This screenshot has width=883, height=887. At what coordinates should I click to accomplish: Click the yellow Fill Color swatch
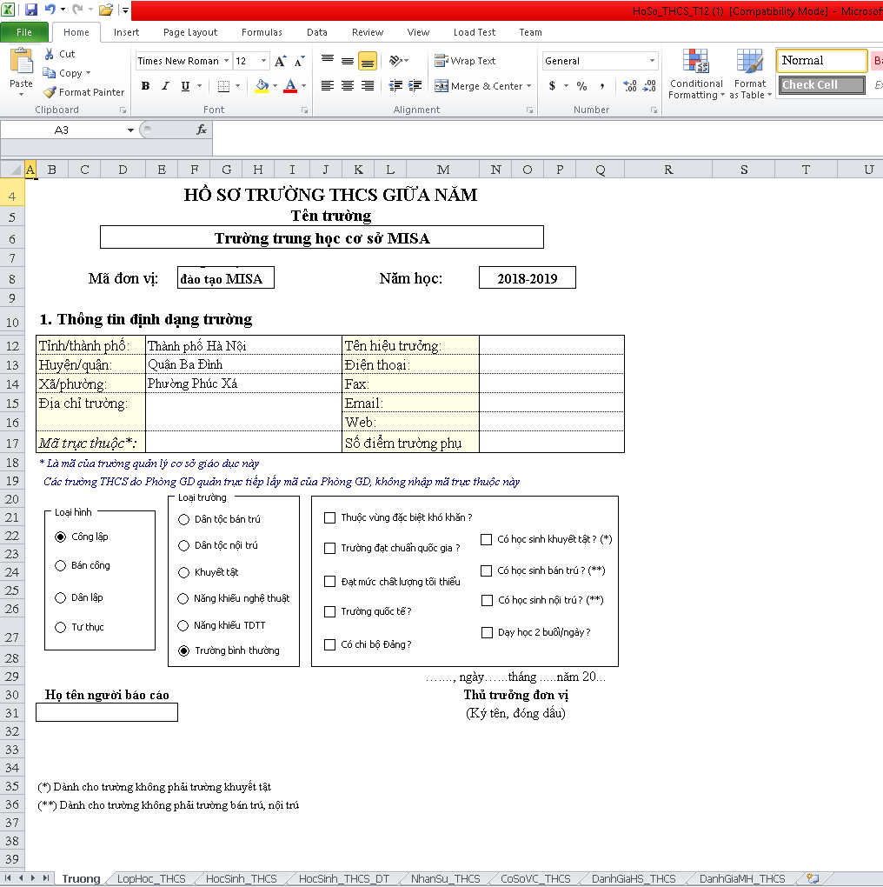click(x=262, y=86)
